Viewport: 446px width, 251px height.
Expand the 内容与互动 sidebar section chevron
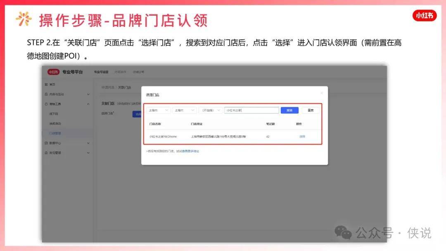pyautogui.click(x=88, y=95)
